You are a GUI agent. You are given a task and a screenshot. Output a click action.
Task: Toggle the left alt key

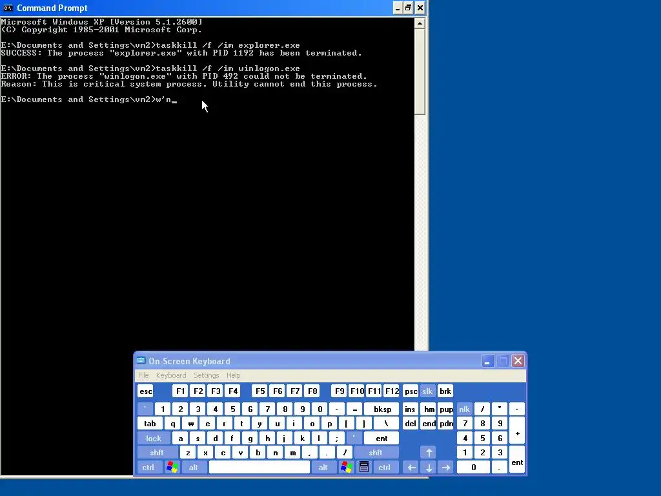tap(193, 468)
